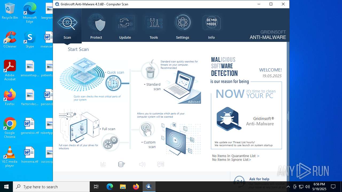Open Google Chrome desktop shortcut

(10, 128)
